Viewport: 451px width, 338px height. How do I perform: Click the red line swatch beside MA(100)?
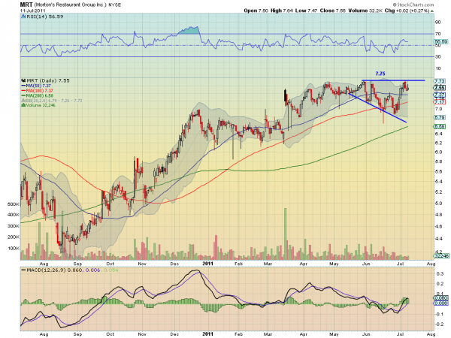coord(23,91)
